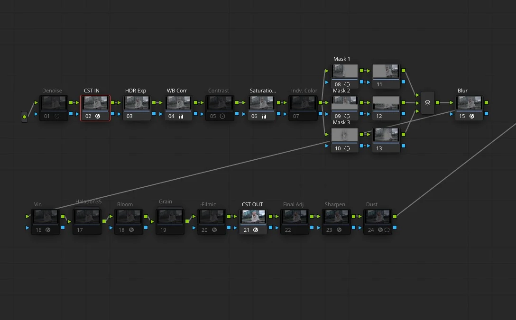
Task: Select node 19 thumbnail
Action: click(170, 217)
